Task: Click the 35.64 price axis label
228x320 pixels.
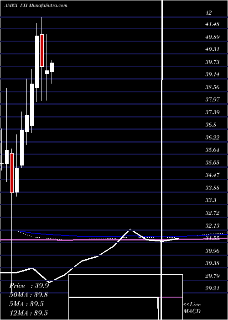Action: coord(212,150)
